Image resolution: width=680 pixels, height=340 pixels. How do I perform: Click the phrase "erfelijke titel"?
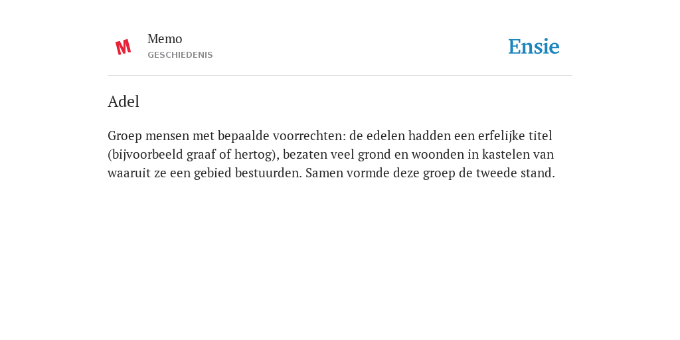(x=515, y=136)
